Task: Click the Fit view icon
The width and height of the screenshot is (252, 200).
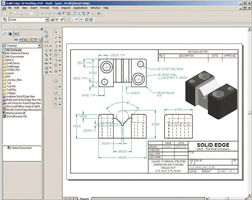Action: [x=83, y=14]
